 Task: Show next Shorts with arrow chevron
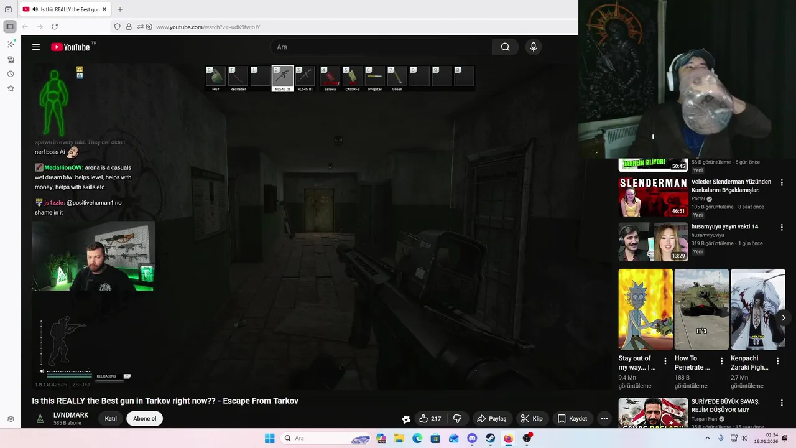[x=783, y=318]
